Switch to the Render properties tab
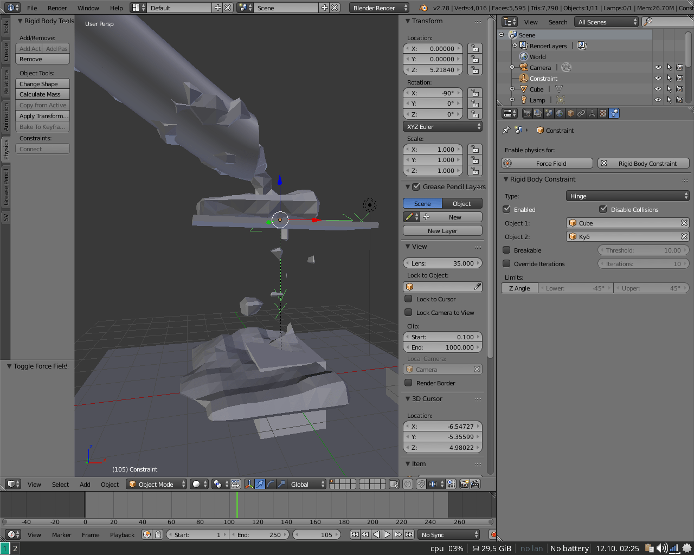 tap(527, 113)
